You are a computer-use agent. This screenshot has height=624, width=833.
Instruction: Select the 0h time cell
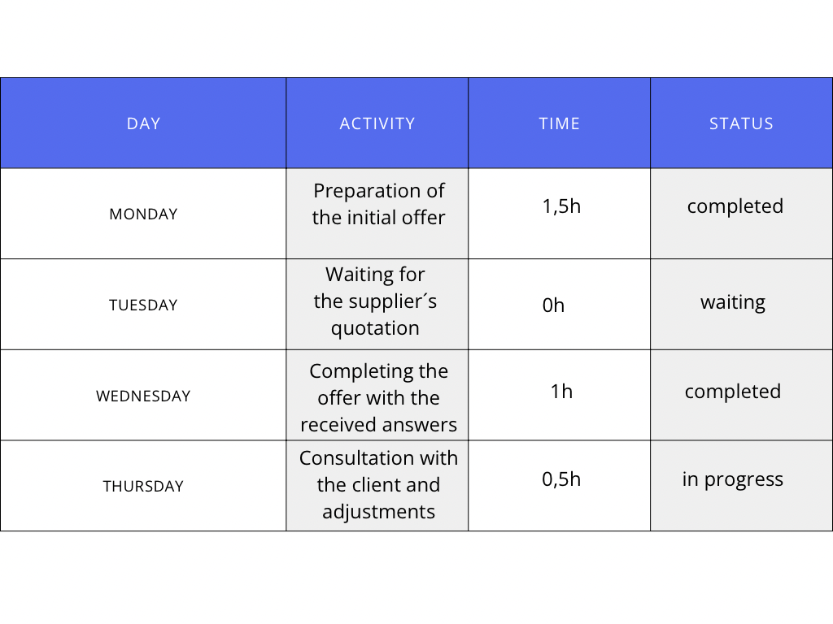[554, 305]
